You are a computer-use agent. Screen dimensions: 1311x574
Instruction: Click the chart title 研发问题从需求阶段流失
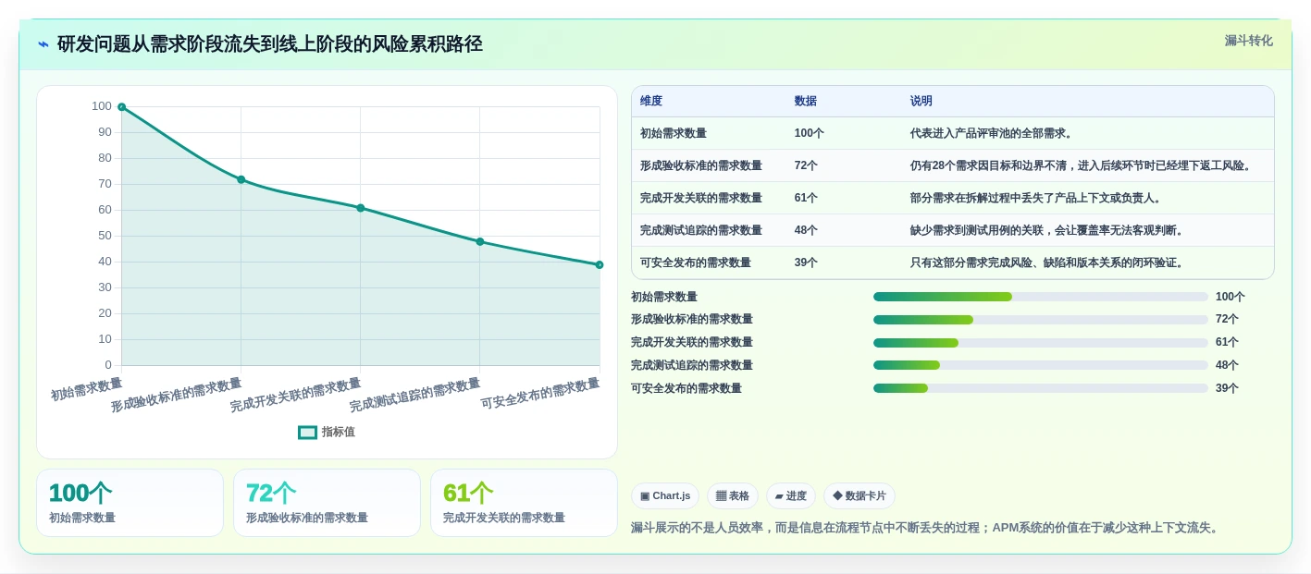270,44
